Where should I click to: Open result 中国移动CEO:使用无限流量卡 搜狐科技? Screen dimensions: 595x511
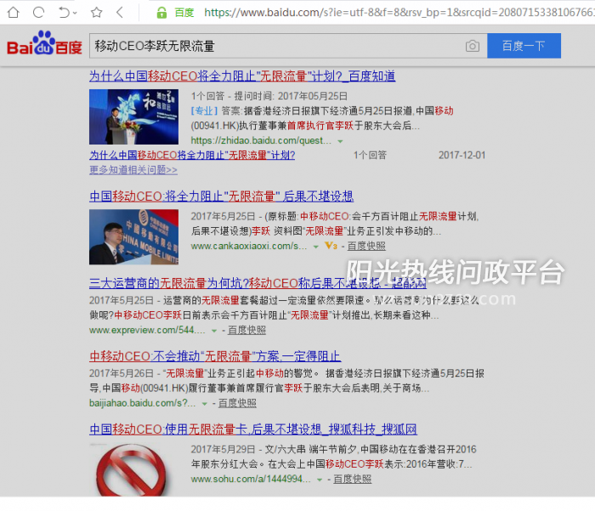(253, 429)
